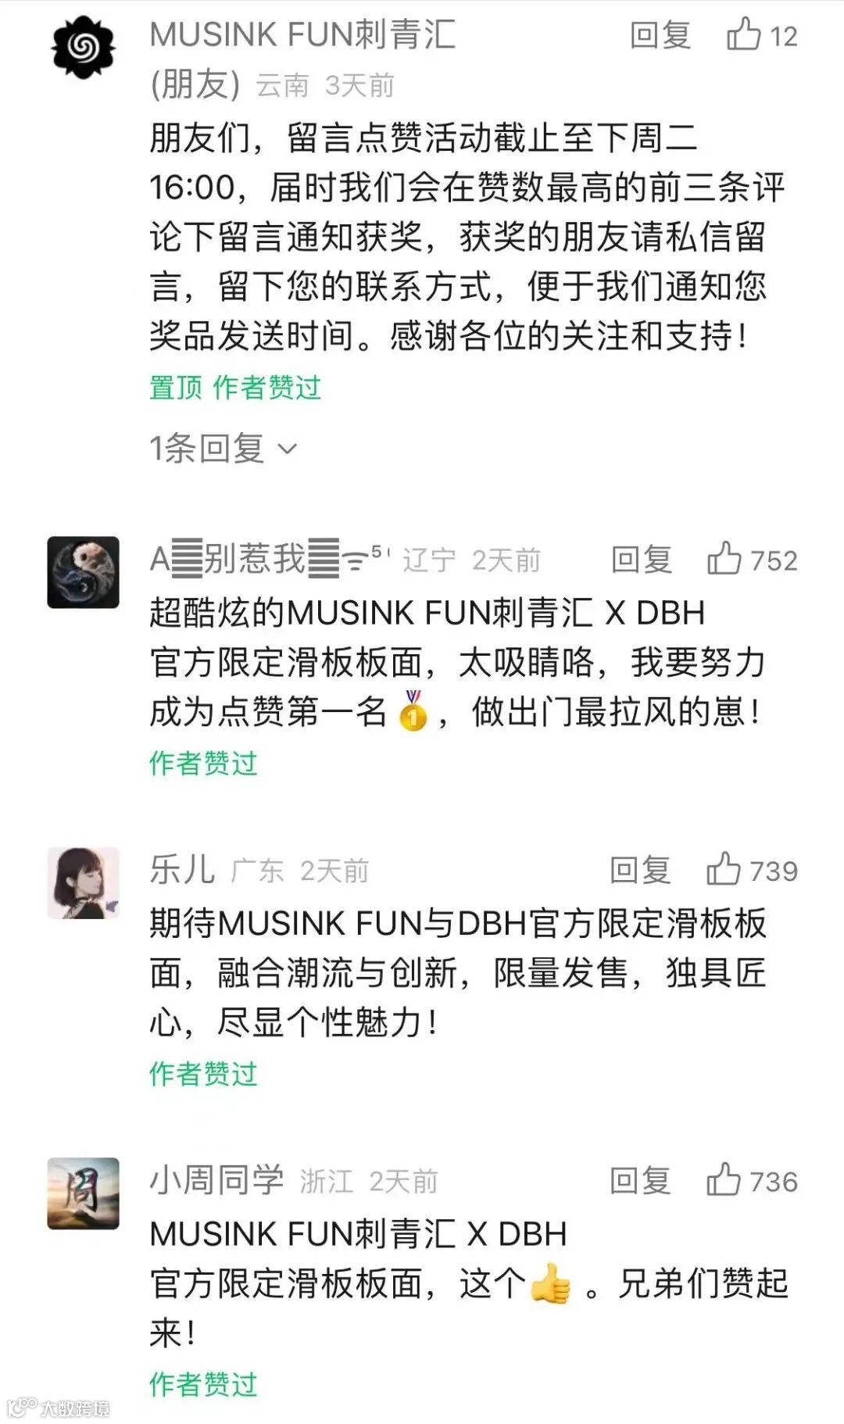The height and width of the screenshot is (1424, 844).
Task: Reply to 小周同学's comment
Action: pyautogui.click(x=640, y=1180)
